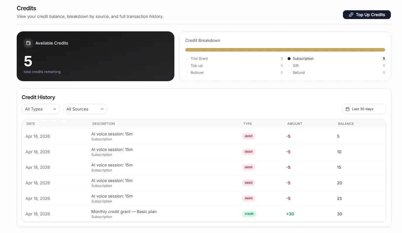Click the Rollover label in the breakdown
This screenshot has width=402, height=233.
pyautogui.click(x=197, y=73)
